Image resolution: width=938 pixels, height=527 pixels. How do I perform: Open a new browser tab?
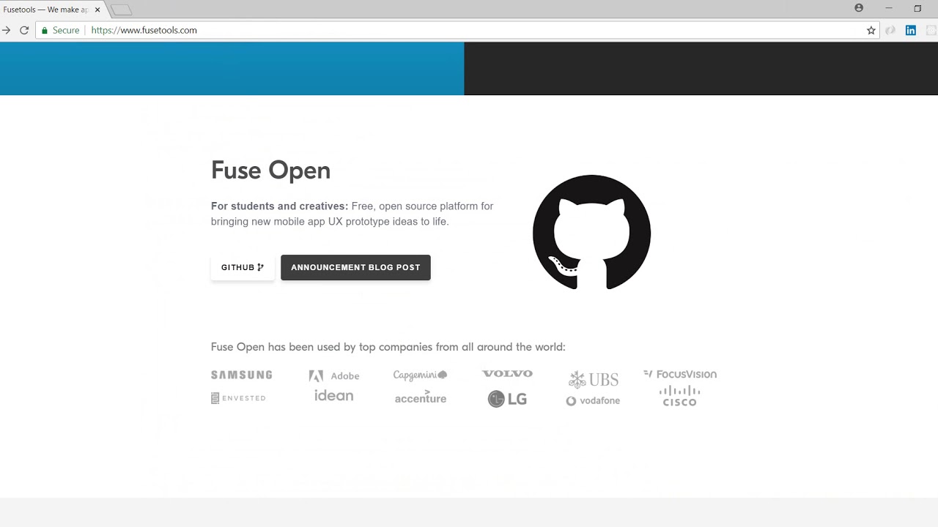point(121,10)
